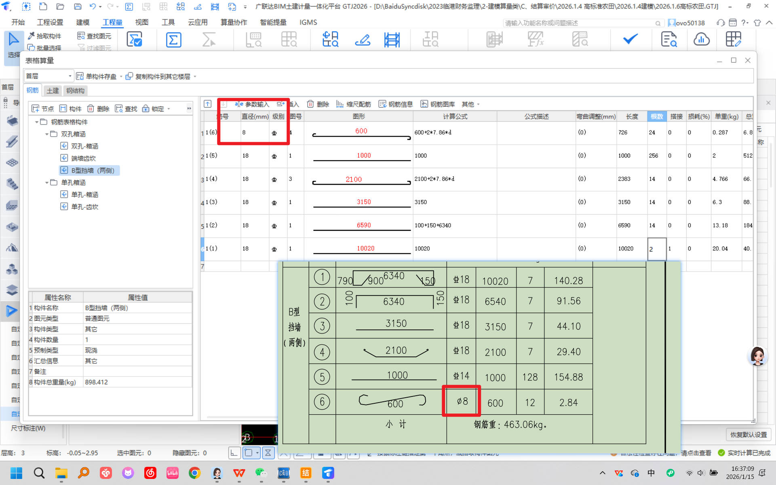Image resolution: width=776 pixels, height=485 pixels.
Task: Click the 根数 column header
Action: (656, 116)
